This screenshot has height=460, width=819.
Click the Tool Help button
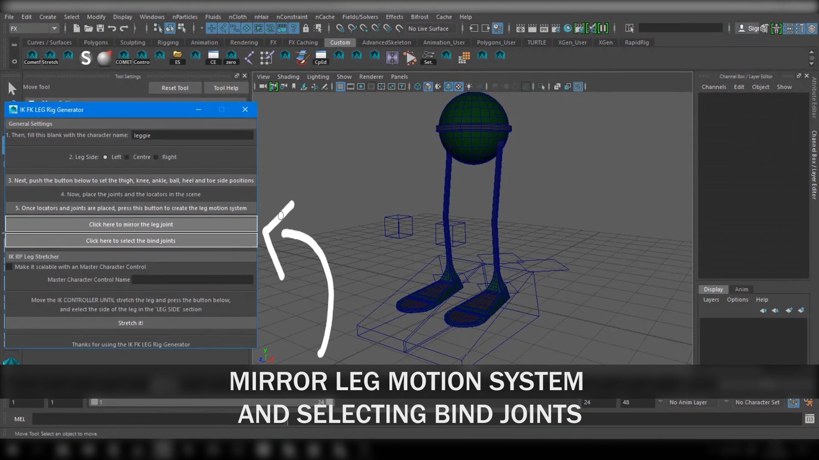coord(226,88)
